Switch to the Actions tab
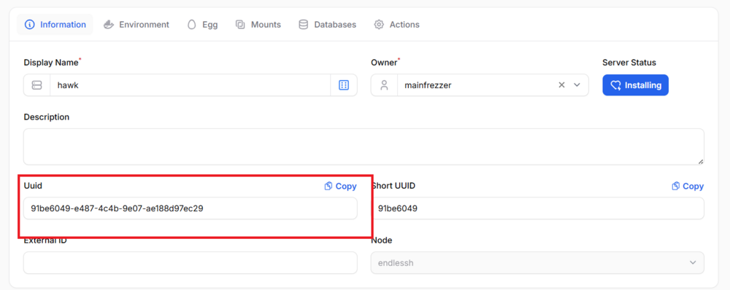This screenshot has width=730, height=290. coord(396,25)
